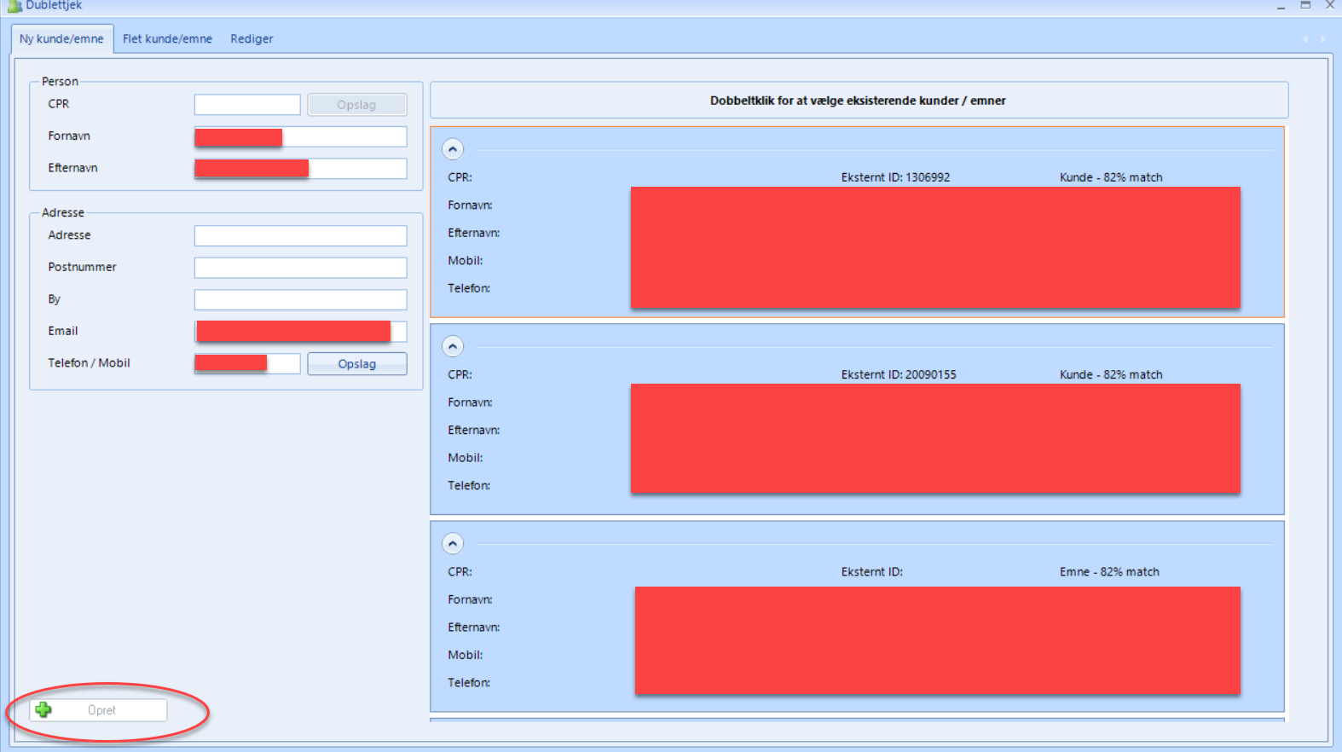Select the text 'Eksternt ID: 20090155'

pos(899,374)
